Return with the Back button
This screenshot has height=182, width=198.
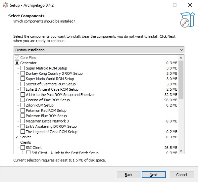coord(129,175)
